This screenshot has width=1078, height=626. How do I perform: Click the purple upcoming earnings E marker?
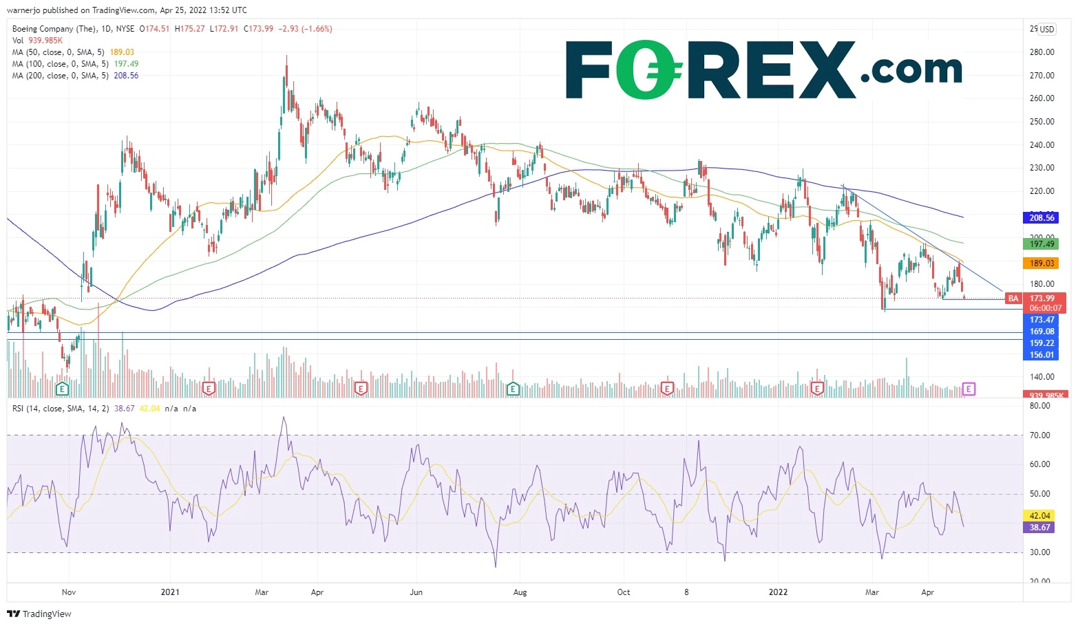(x=969, y=389)
